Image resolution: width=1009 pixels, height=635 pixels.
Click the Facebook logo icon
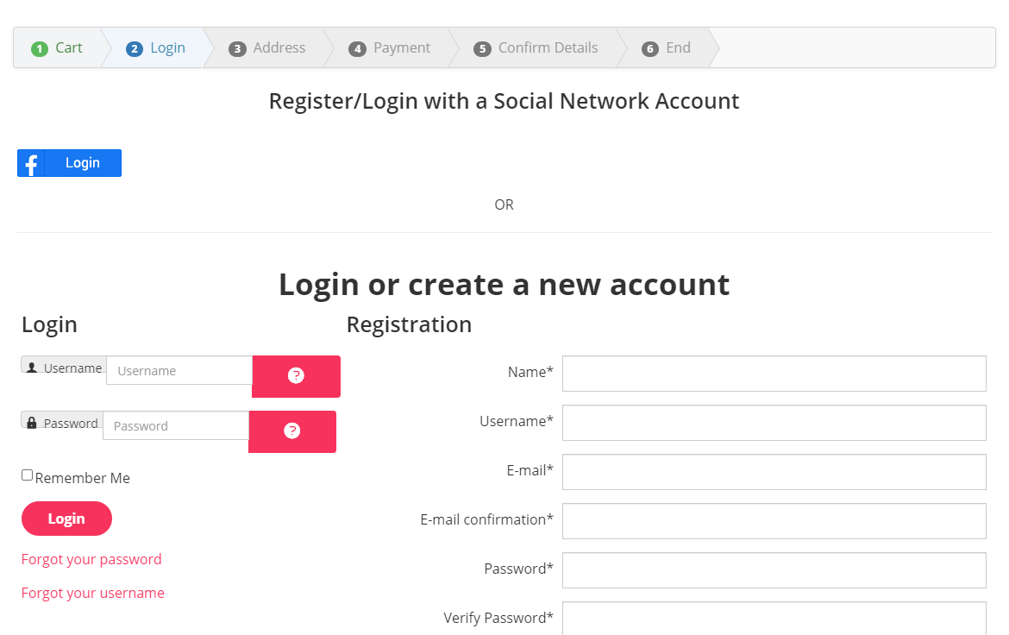coord(31,163)
